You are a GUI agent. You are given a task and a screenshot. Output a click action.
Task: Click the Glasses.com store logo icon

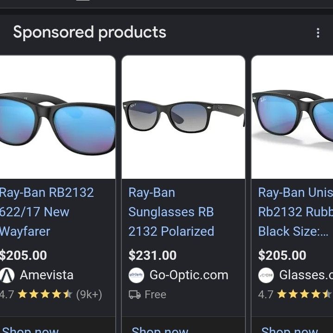coord(266,275)
